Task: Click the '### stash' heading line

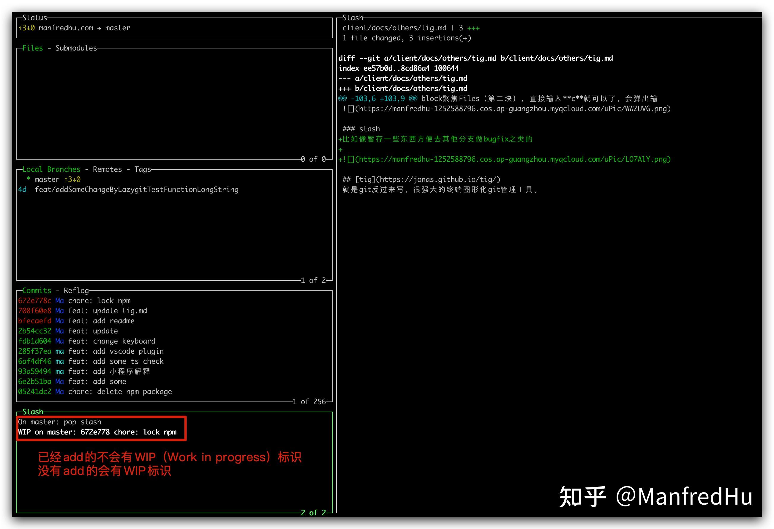Action: click(361, 129)
